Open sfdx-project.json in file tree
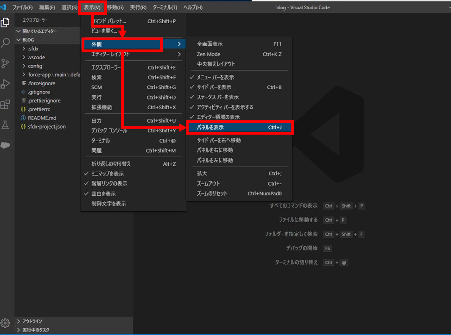Viewport: 451px width, 335px height. (x=46, y=126)
